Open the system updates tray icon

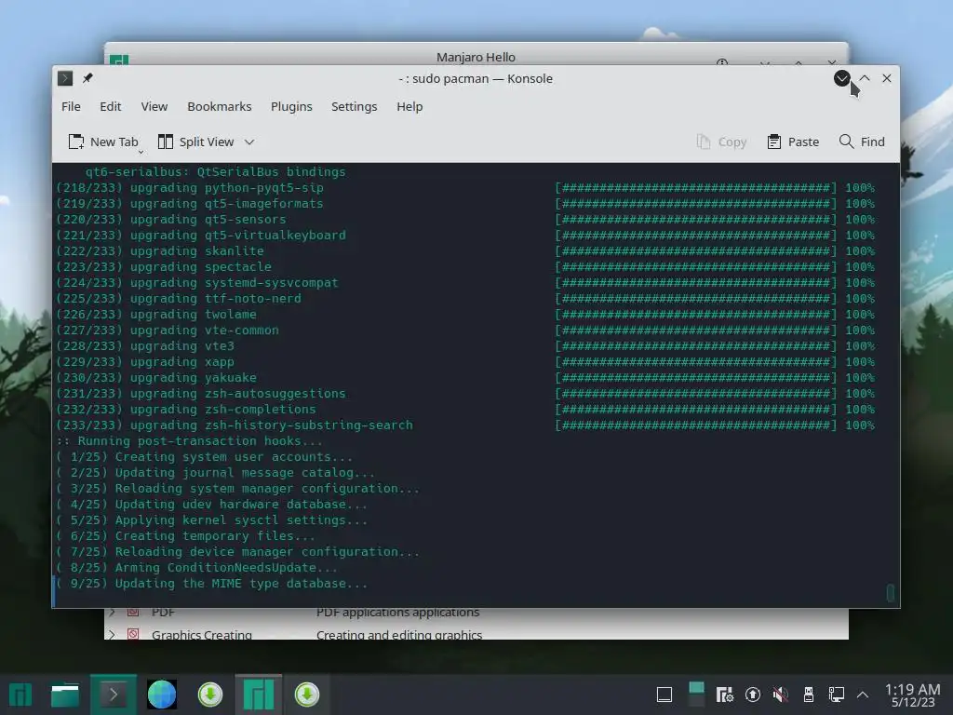752,695
